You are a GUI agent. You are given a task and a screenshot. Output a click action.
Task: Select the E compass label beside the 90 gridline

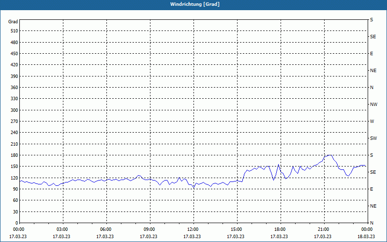click(x=372, y=189)
